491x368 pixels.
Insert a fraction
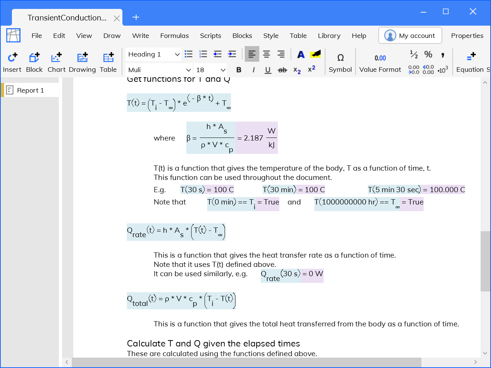coord(414,54)
